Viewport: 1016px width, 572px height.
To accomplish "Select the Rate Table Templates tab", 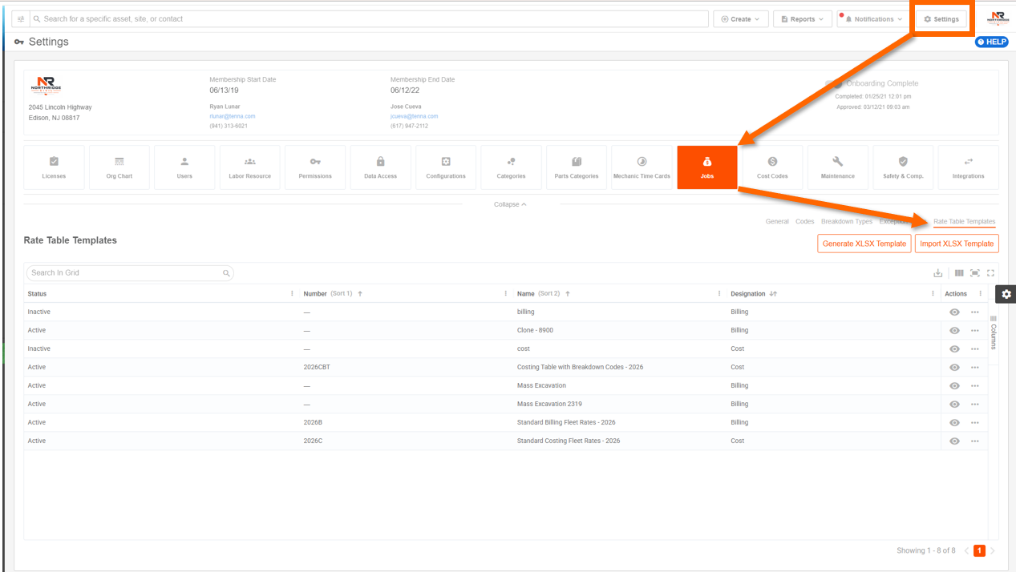I will pos(965,222).
